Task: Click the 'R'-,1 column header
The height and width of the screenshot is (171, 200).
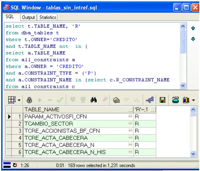Action: [x=145, y=110]
